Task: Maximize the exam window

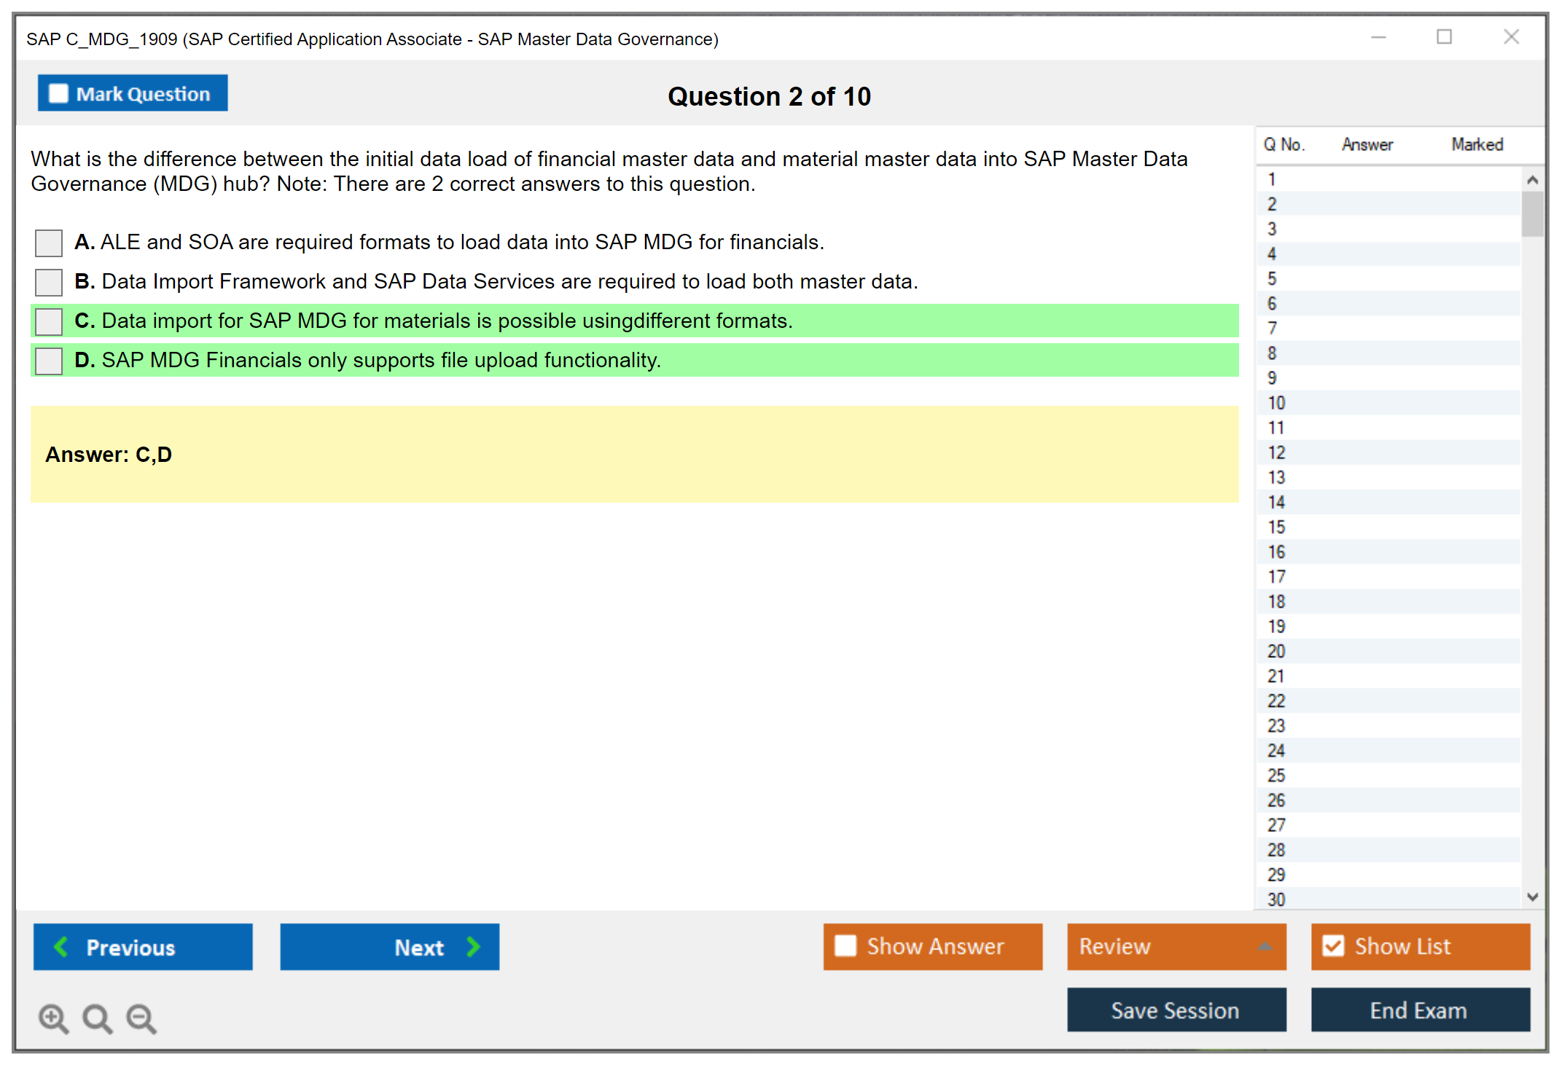Action: point(1444,37)
